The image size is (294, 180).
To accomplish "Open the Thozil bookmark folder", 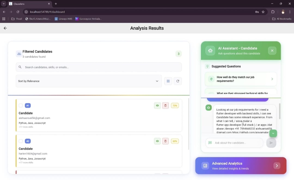I will pos(17,19).
